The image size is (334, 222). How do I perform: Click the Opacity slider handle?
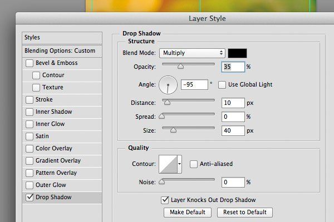click(180, 66)
